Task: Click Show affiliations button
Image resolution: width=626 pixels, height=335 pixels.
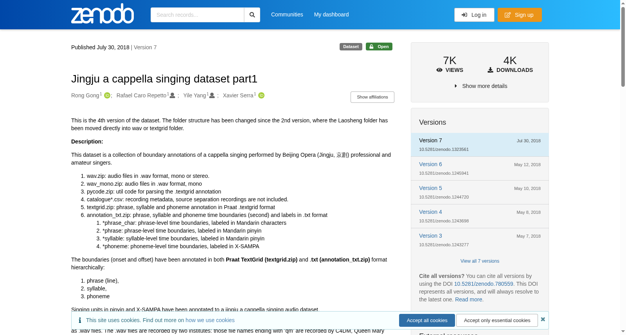Action: point(372,97)
